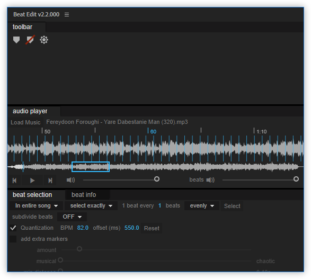Viewport: 311px width, 279px height.
Task: Click the loaded file name Fereydoon Foroughi mp3
Action: coord(117,122)
